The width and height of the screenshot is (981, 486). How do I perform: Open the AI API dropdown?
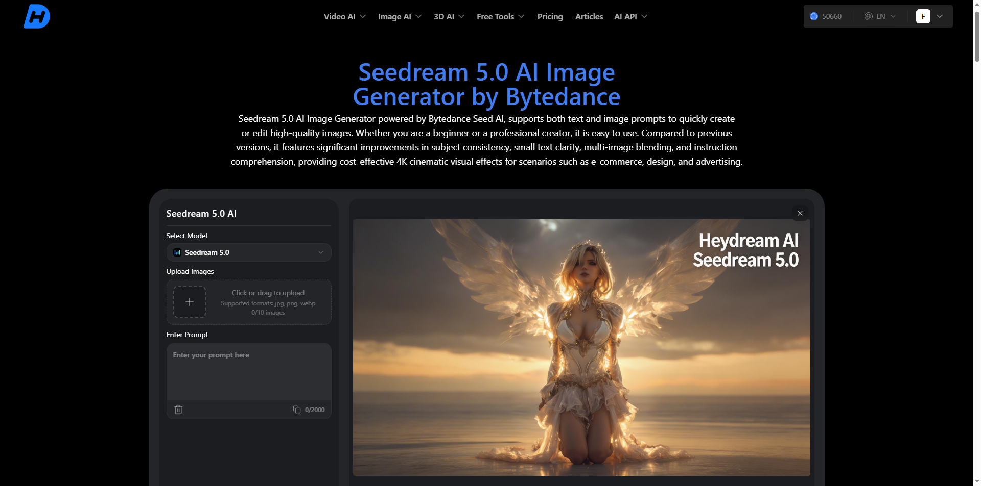tap(630, 16)
